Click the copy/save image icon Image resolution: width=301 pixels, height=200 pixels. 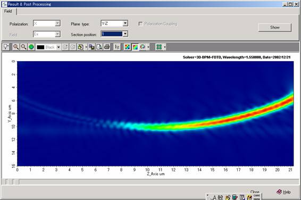92,47
